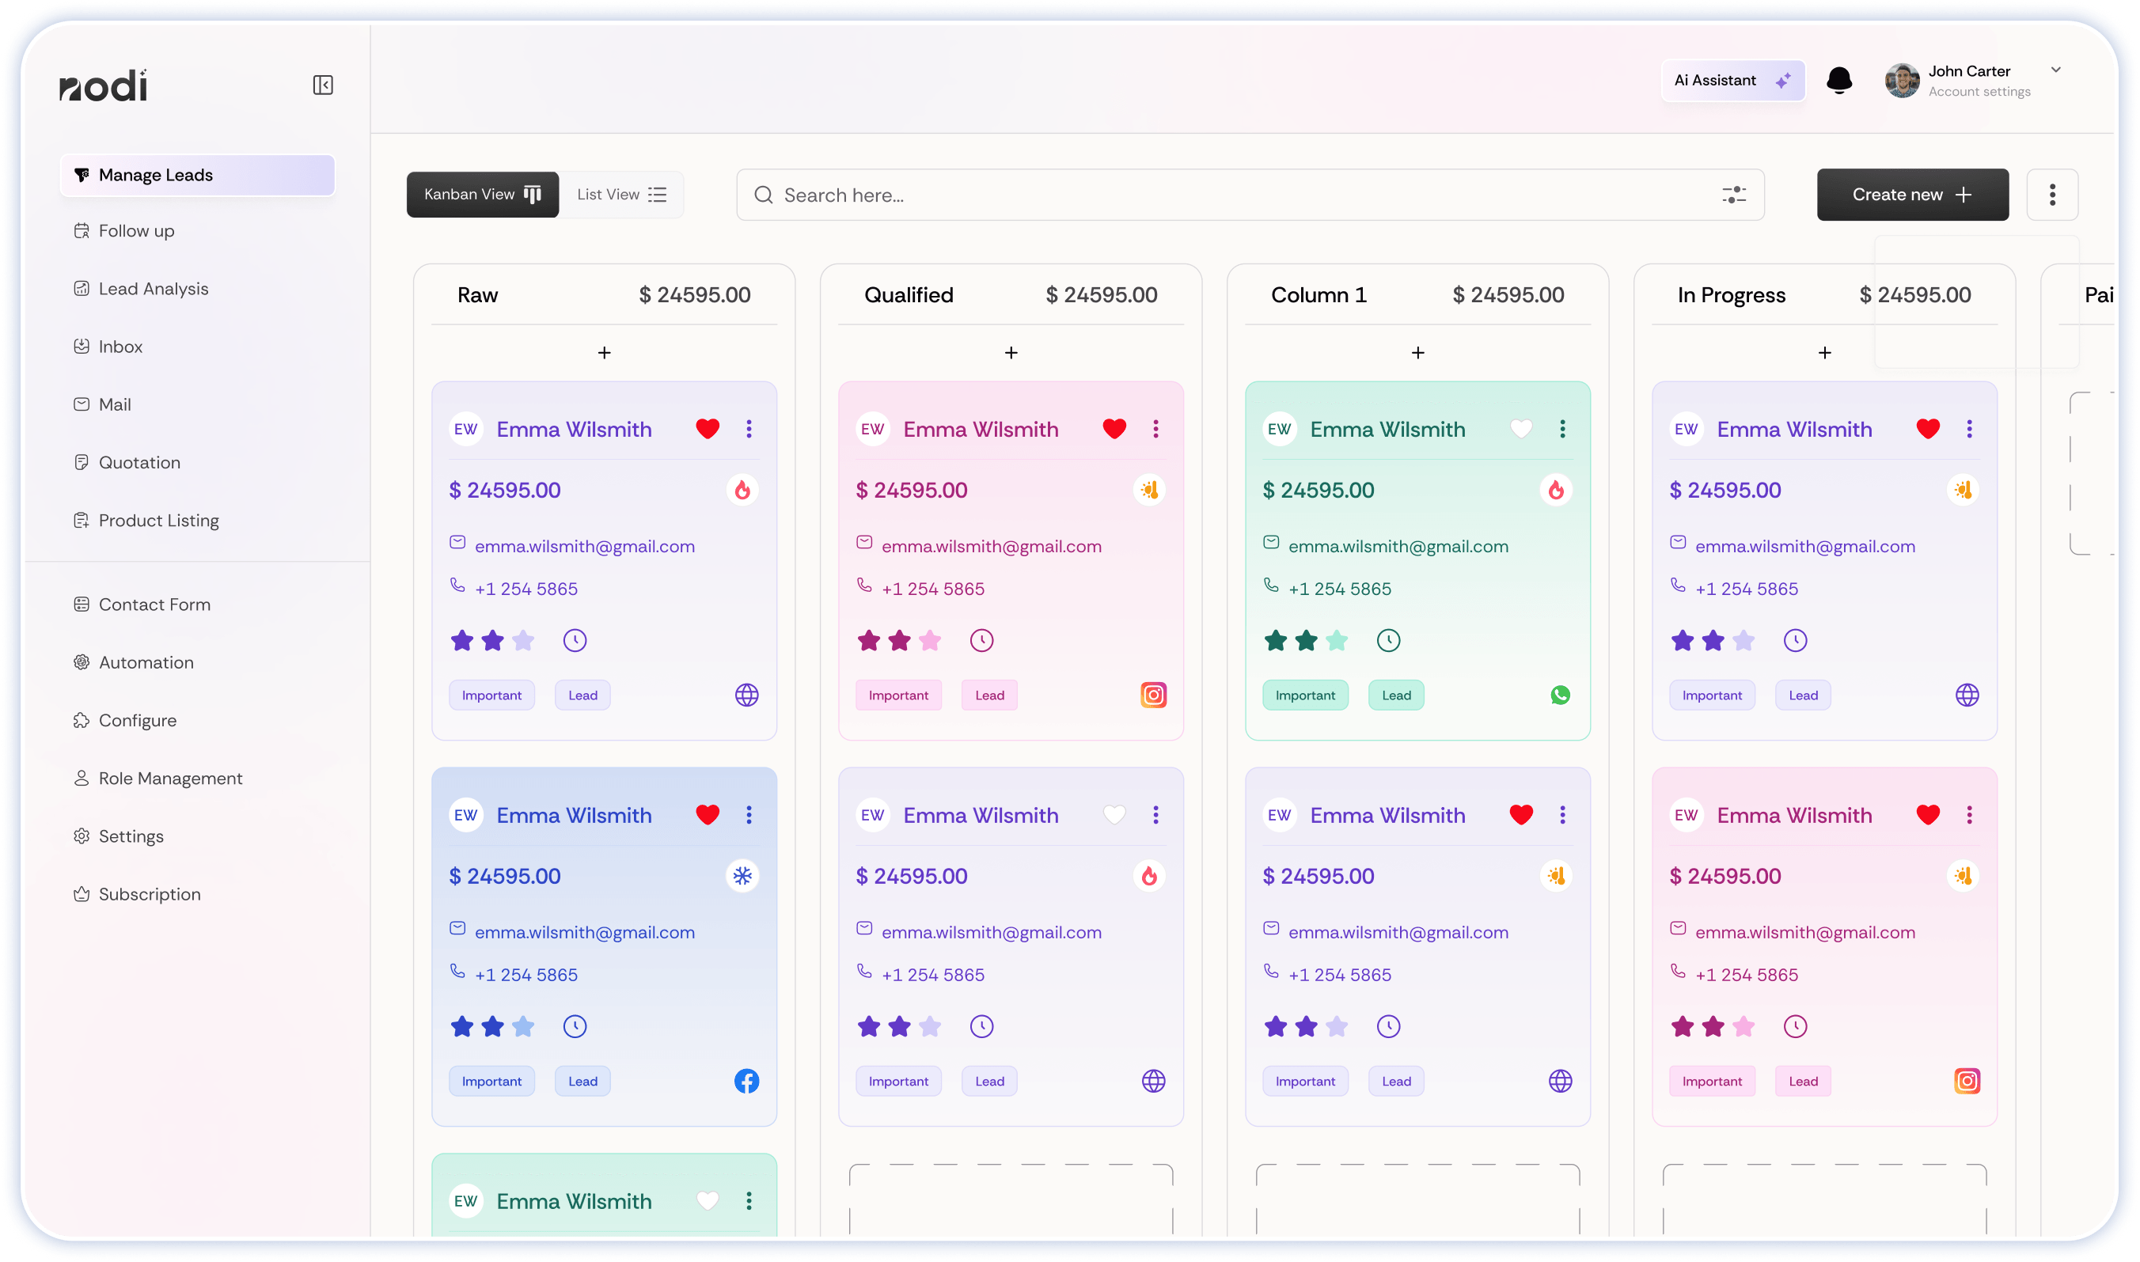Click the notifications bell
The image size is (2140, 1262).
(x=1839, y=81)
